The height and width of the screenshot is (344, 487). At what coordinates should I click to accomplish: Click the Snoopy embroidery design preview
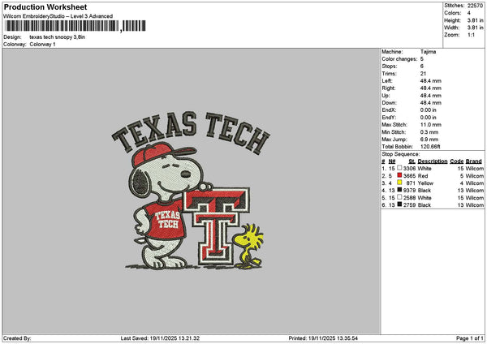[191, 191]
